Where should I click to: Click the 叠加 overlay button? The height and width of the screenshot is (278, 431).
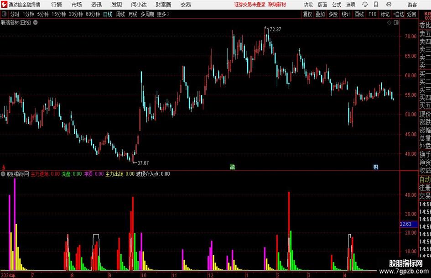tap(320, 14)
